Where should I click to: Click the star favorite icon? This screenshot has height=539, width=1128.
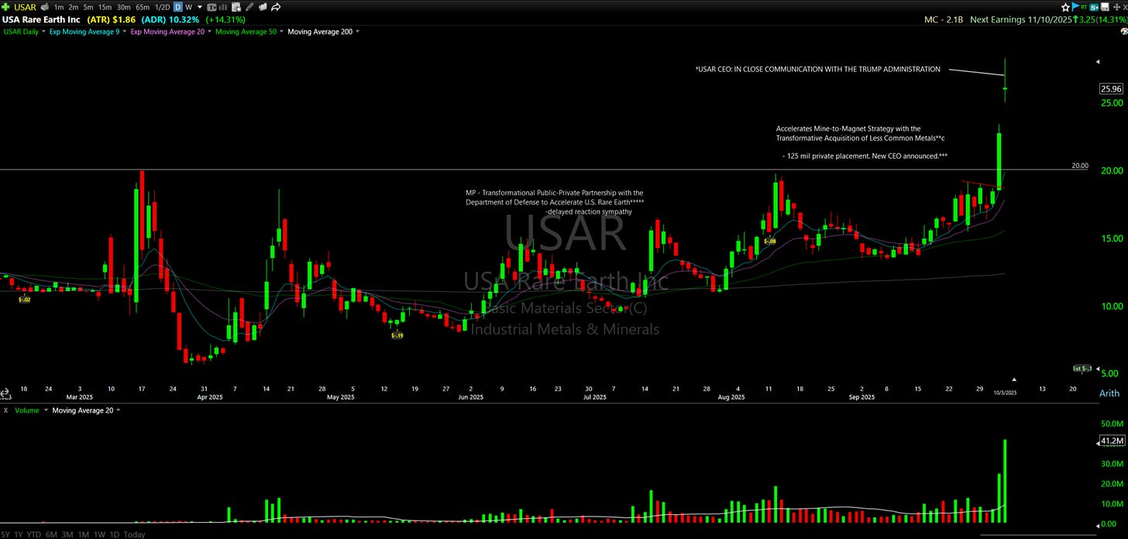[1065, 7]
